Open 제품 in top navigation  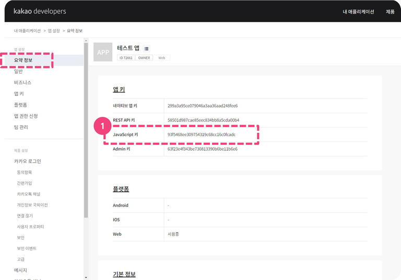pyautogui.click(x=390, y=12)
